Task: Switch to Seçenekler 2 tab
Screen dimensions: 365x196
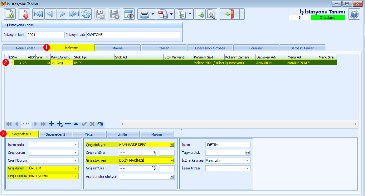Action: click(x=56, y=134)
